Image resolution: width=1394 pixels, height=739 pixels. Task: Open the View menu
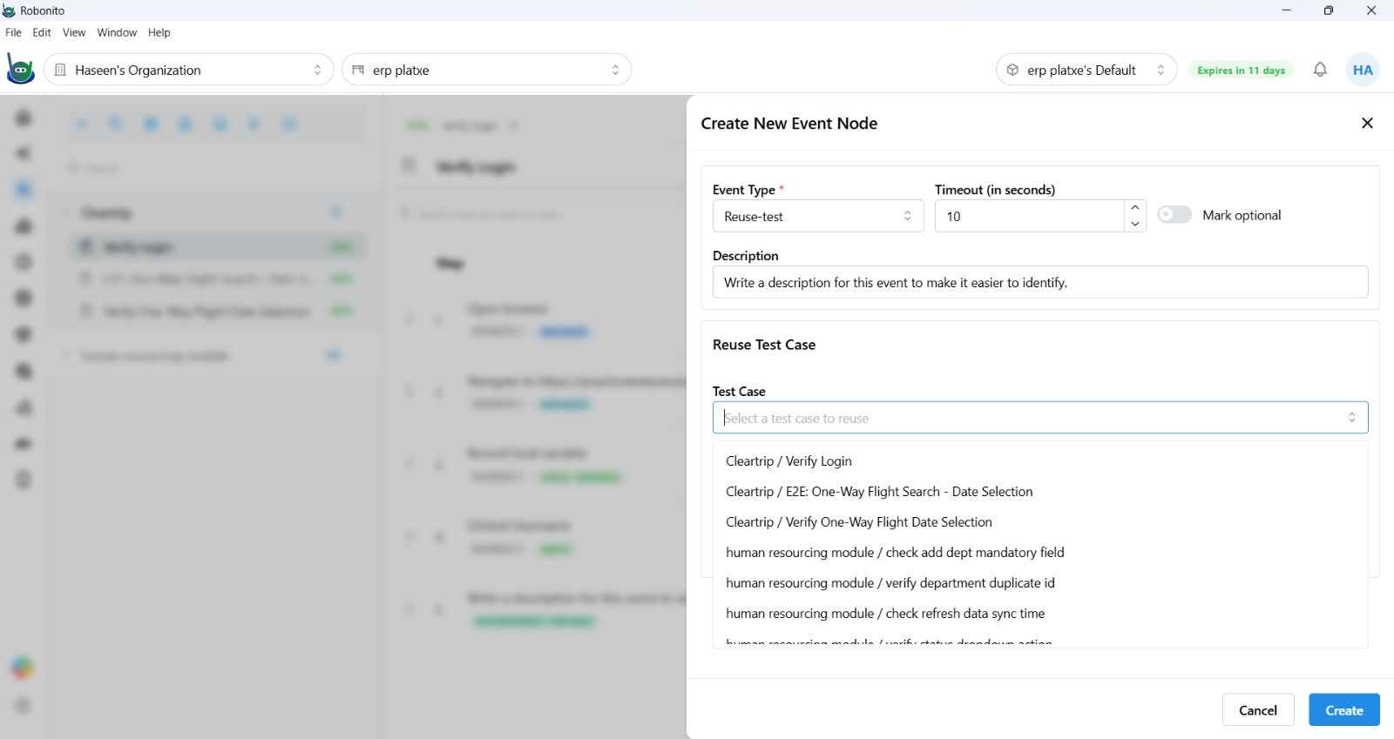(74, 32)
